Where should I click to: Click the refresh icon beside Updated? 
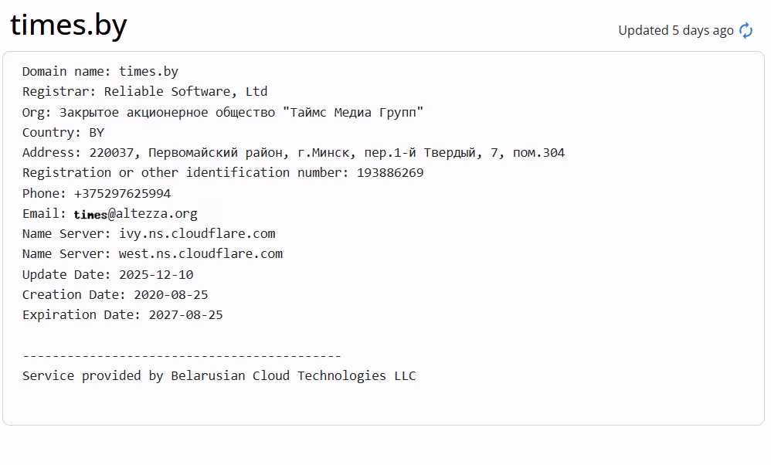(746, 31)
